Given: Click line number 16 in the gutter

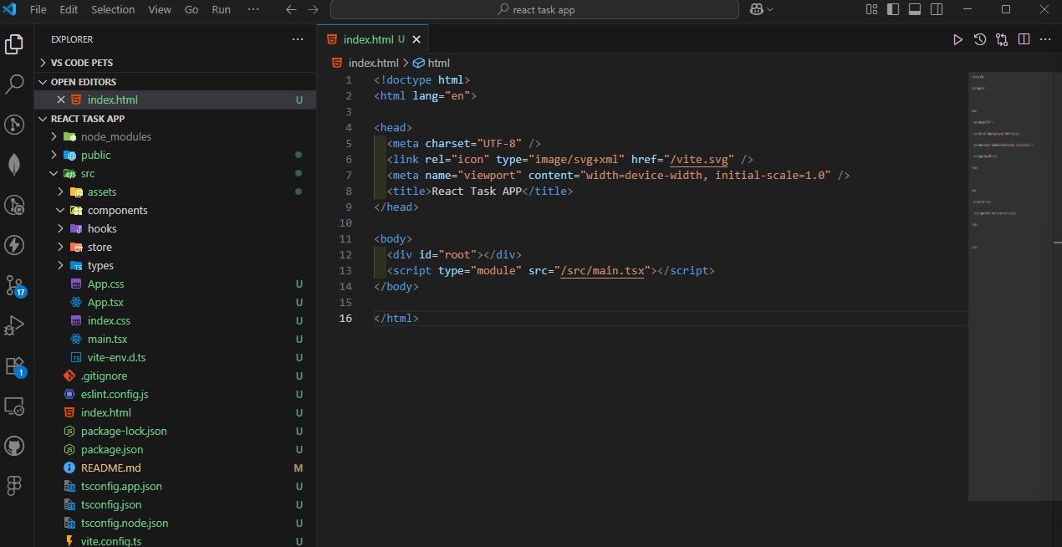Looking at the screenshot, I should (x=346, y=319).
